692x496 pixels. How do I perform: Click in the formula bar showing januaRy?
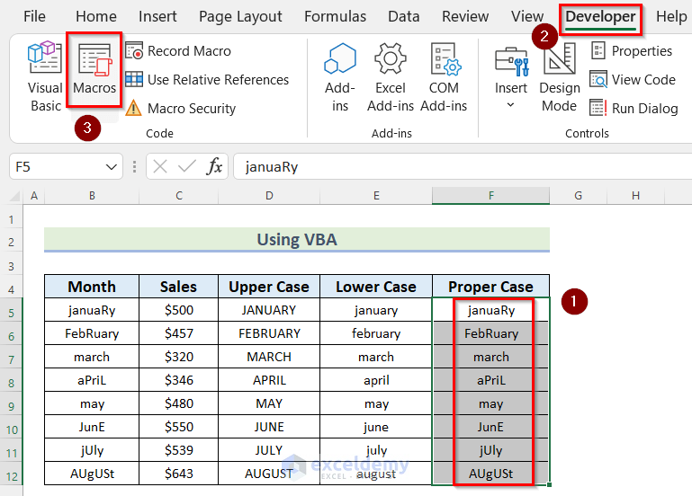(x=450, y=166)
